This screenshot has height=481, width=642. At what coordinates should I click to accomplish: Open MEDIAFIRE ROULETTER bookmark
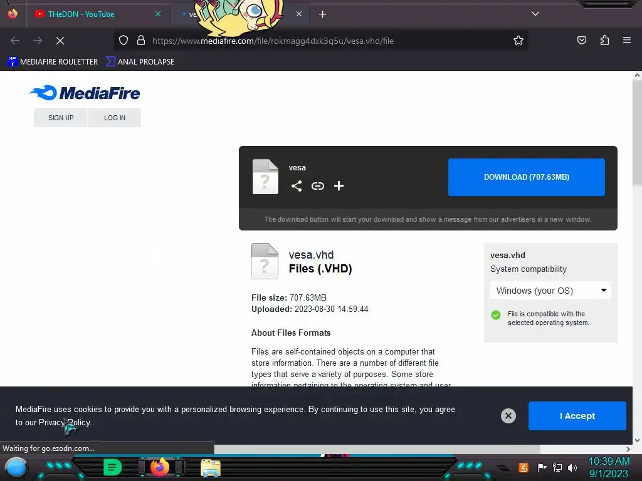pyautogui.click(x=53, y=62)
